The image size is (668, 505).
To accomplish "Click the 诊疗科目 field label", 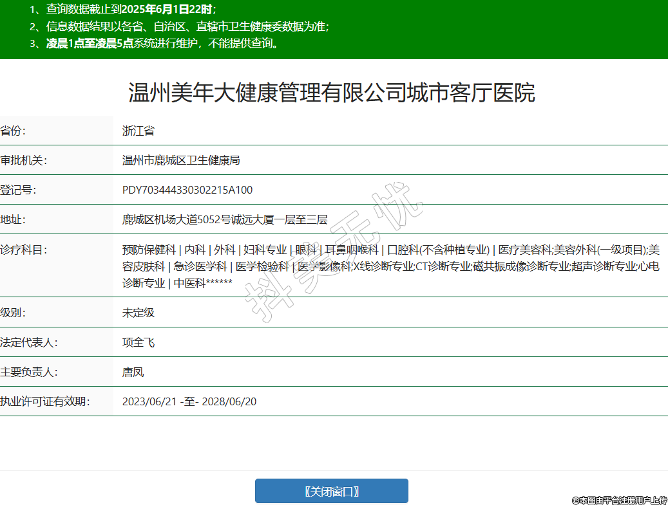I will 23,250.
